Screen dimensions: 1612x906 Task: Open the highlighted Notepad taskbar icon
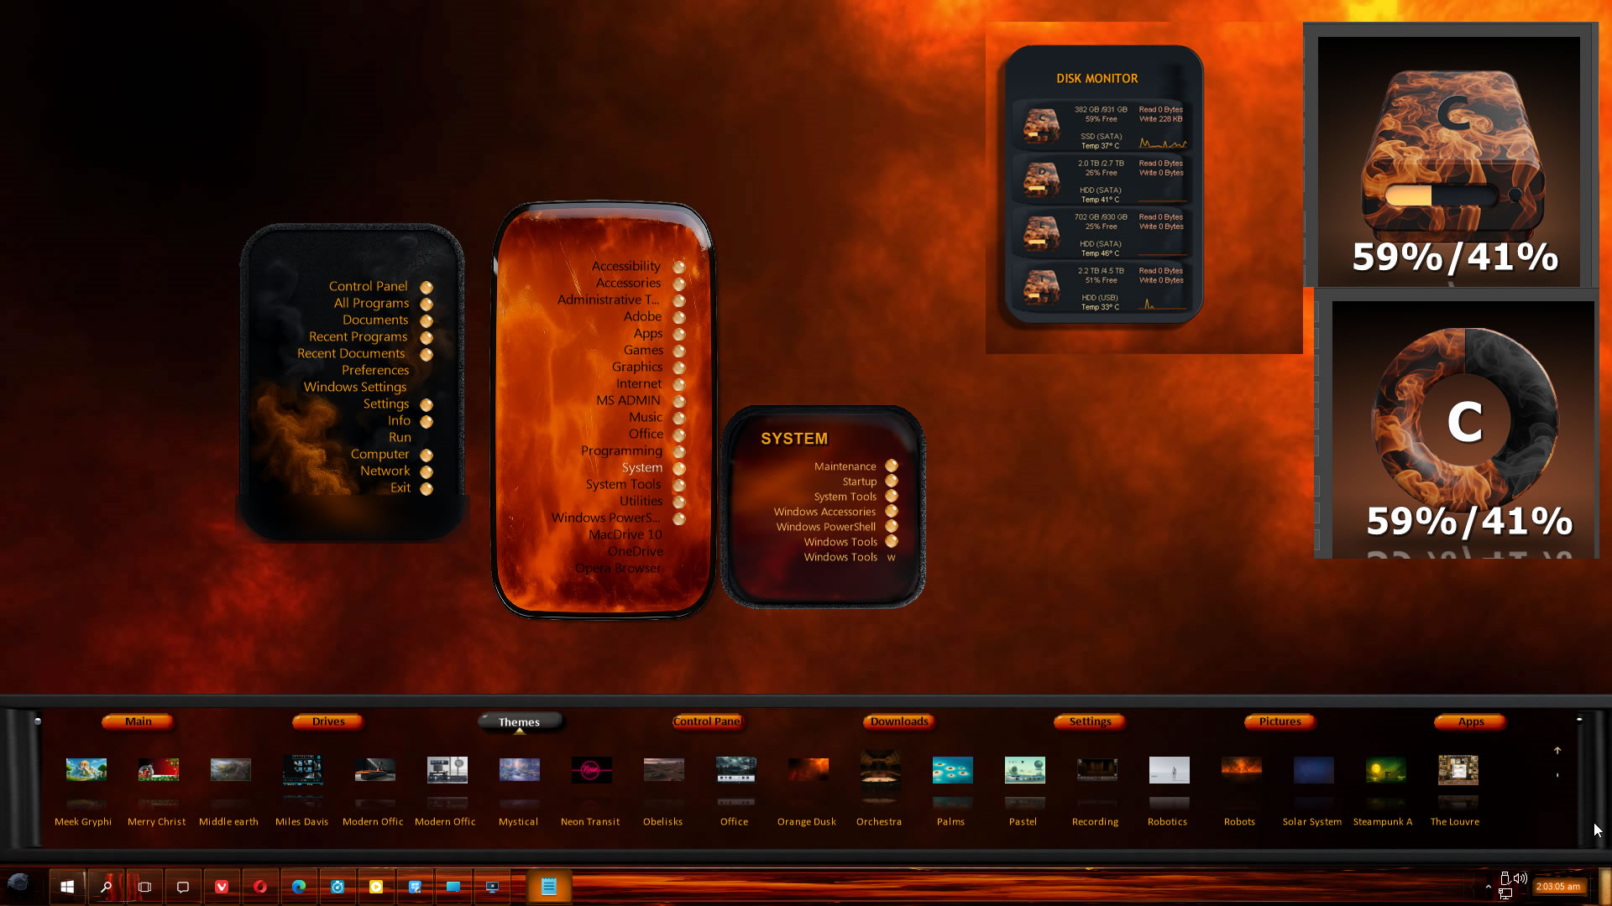[549, 887]
